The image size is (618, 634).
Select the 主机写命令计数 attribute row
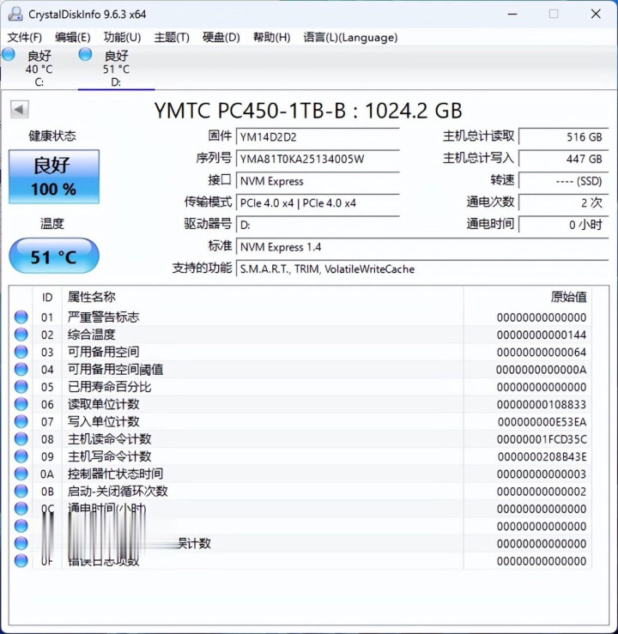pyautogui.click(x=300, y=456)
